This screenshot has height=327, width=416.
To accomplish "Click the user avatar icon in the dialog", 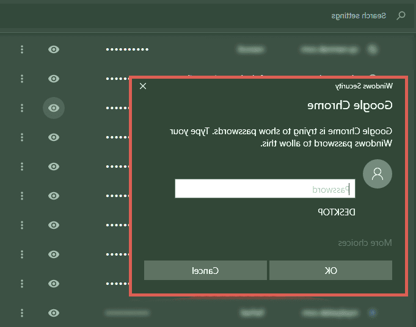I will pyautogui.click(x=378, y=174).
